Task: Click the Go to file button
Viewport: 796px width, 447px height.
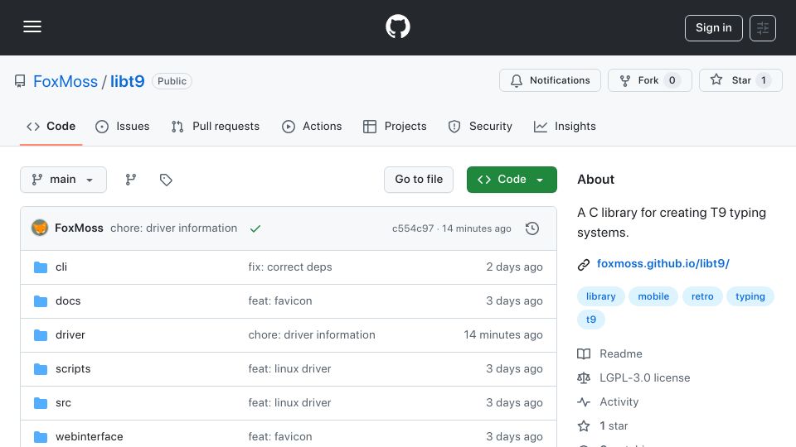Action: [419, 180]
